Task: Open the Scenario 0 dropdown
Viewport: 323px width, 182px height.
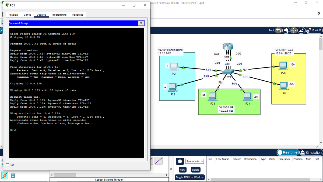Action: tap(194, 161)
